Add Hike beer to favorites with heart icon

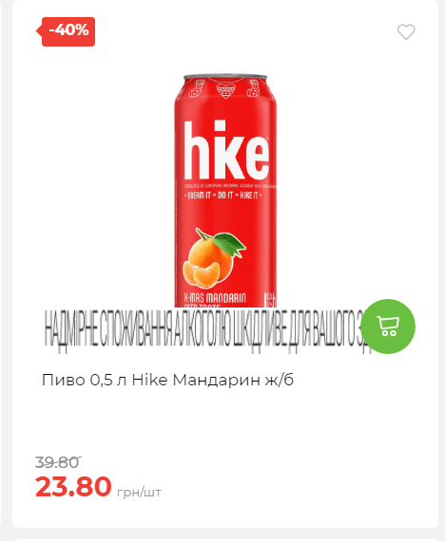(406, 31)
